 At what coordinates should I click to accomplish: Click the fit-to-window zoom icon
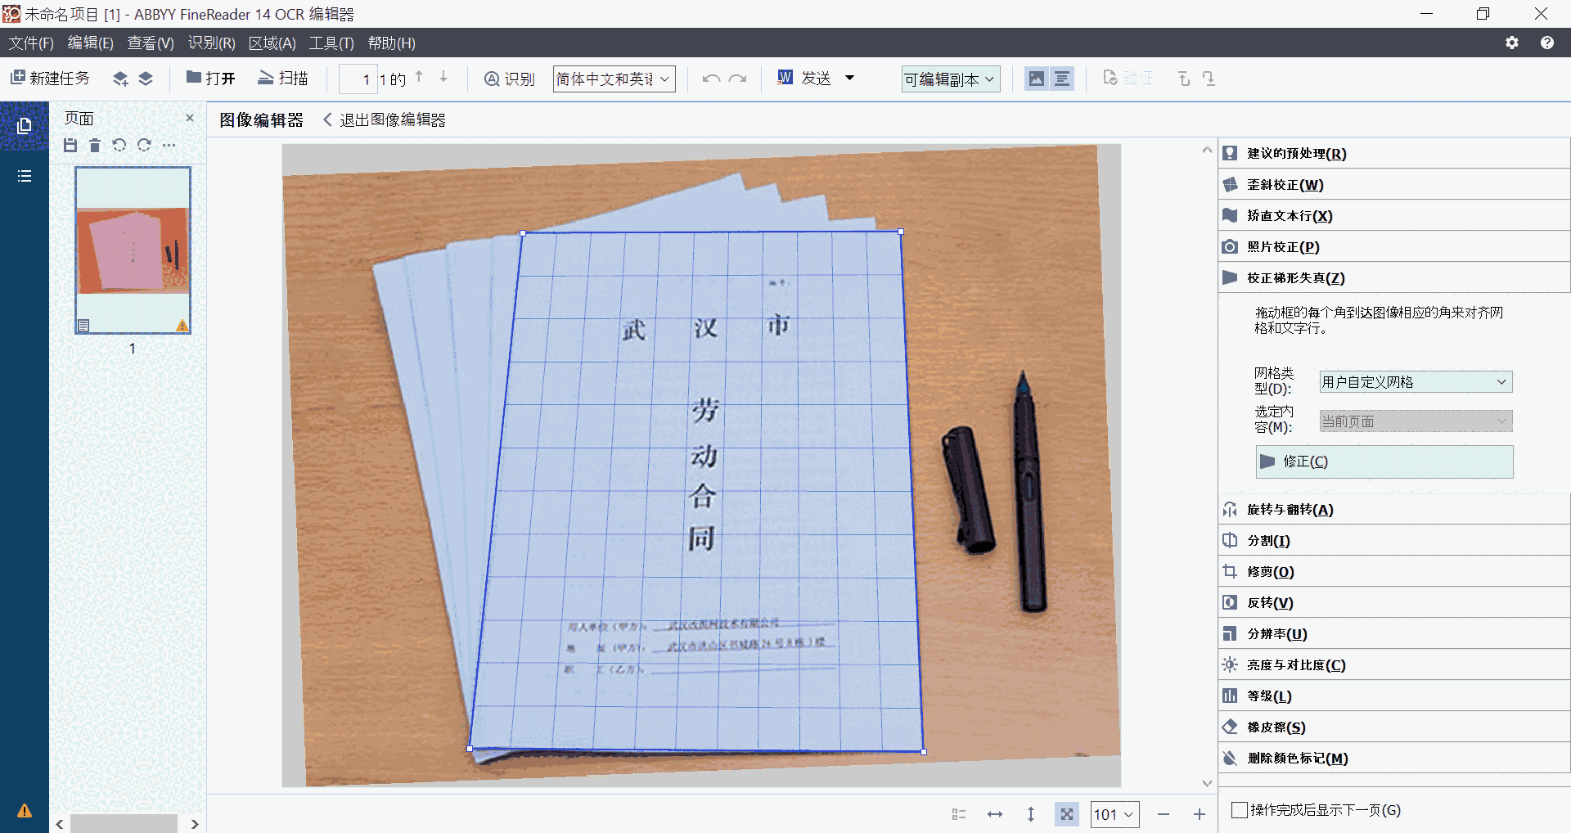(x=1066, y=813)
